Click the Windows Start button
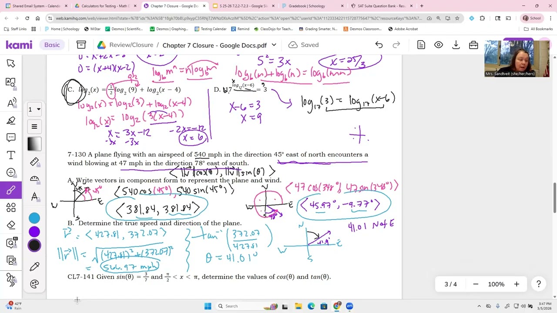Screen dimensions: 557x313 pos(208,306)
